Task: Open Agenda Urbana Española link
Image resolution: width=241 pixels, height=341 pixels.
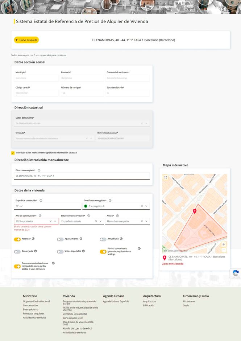Action: pos(116,301)
